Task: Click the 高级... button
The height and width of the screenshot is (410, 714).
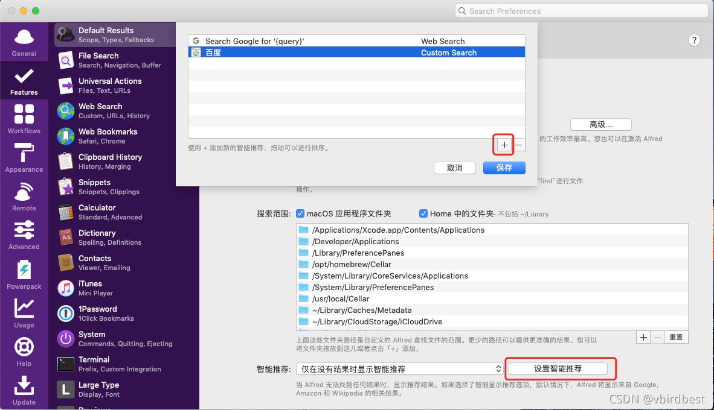Action: click(x=600, y=125)
